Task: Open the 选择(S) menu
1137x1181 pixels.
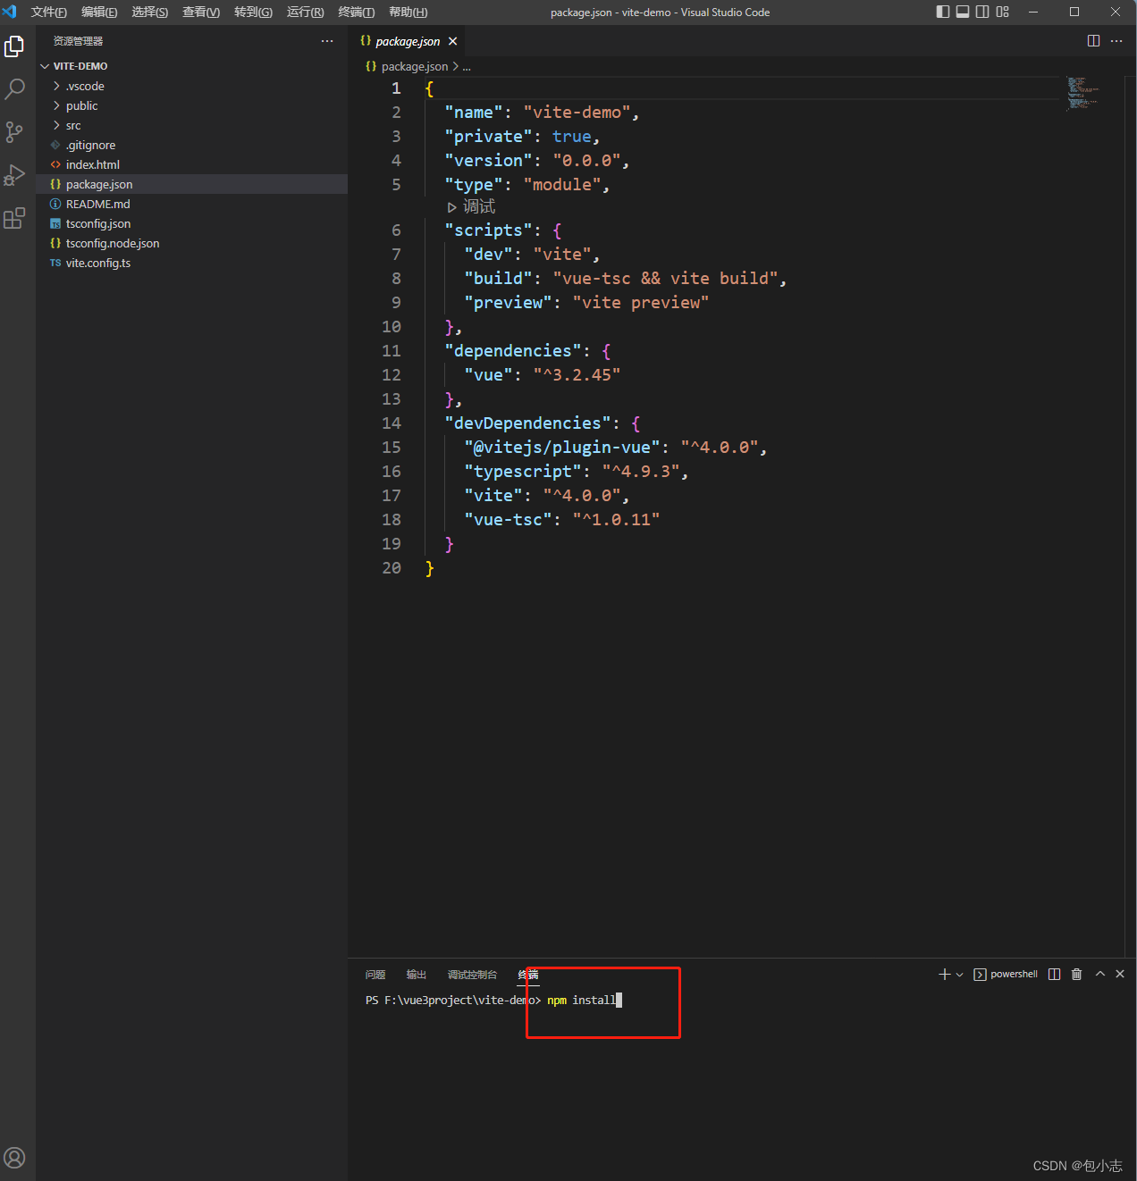Action: [149, 13]
